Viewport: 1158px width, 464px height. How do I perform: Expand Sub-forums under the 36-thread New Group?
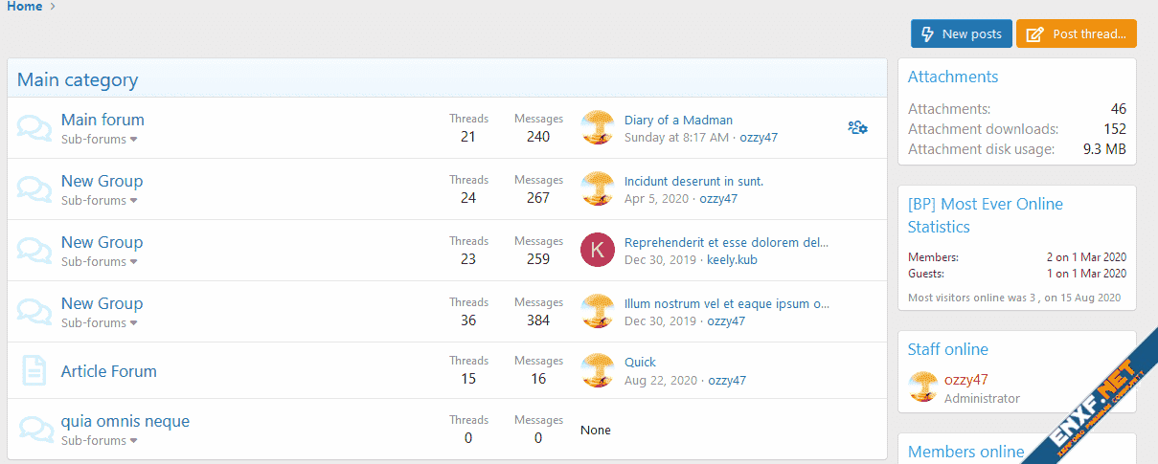(x=99, y=323)
